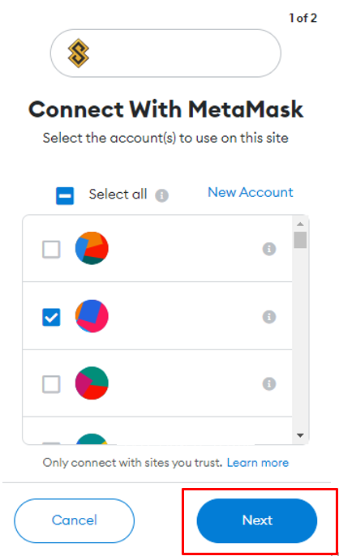339x556 pixels.
Task: Click the orange-blue-red account avatar
Action: pyautogui.click(x=92, y=248)
